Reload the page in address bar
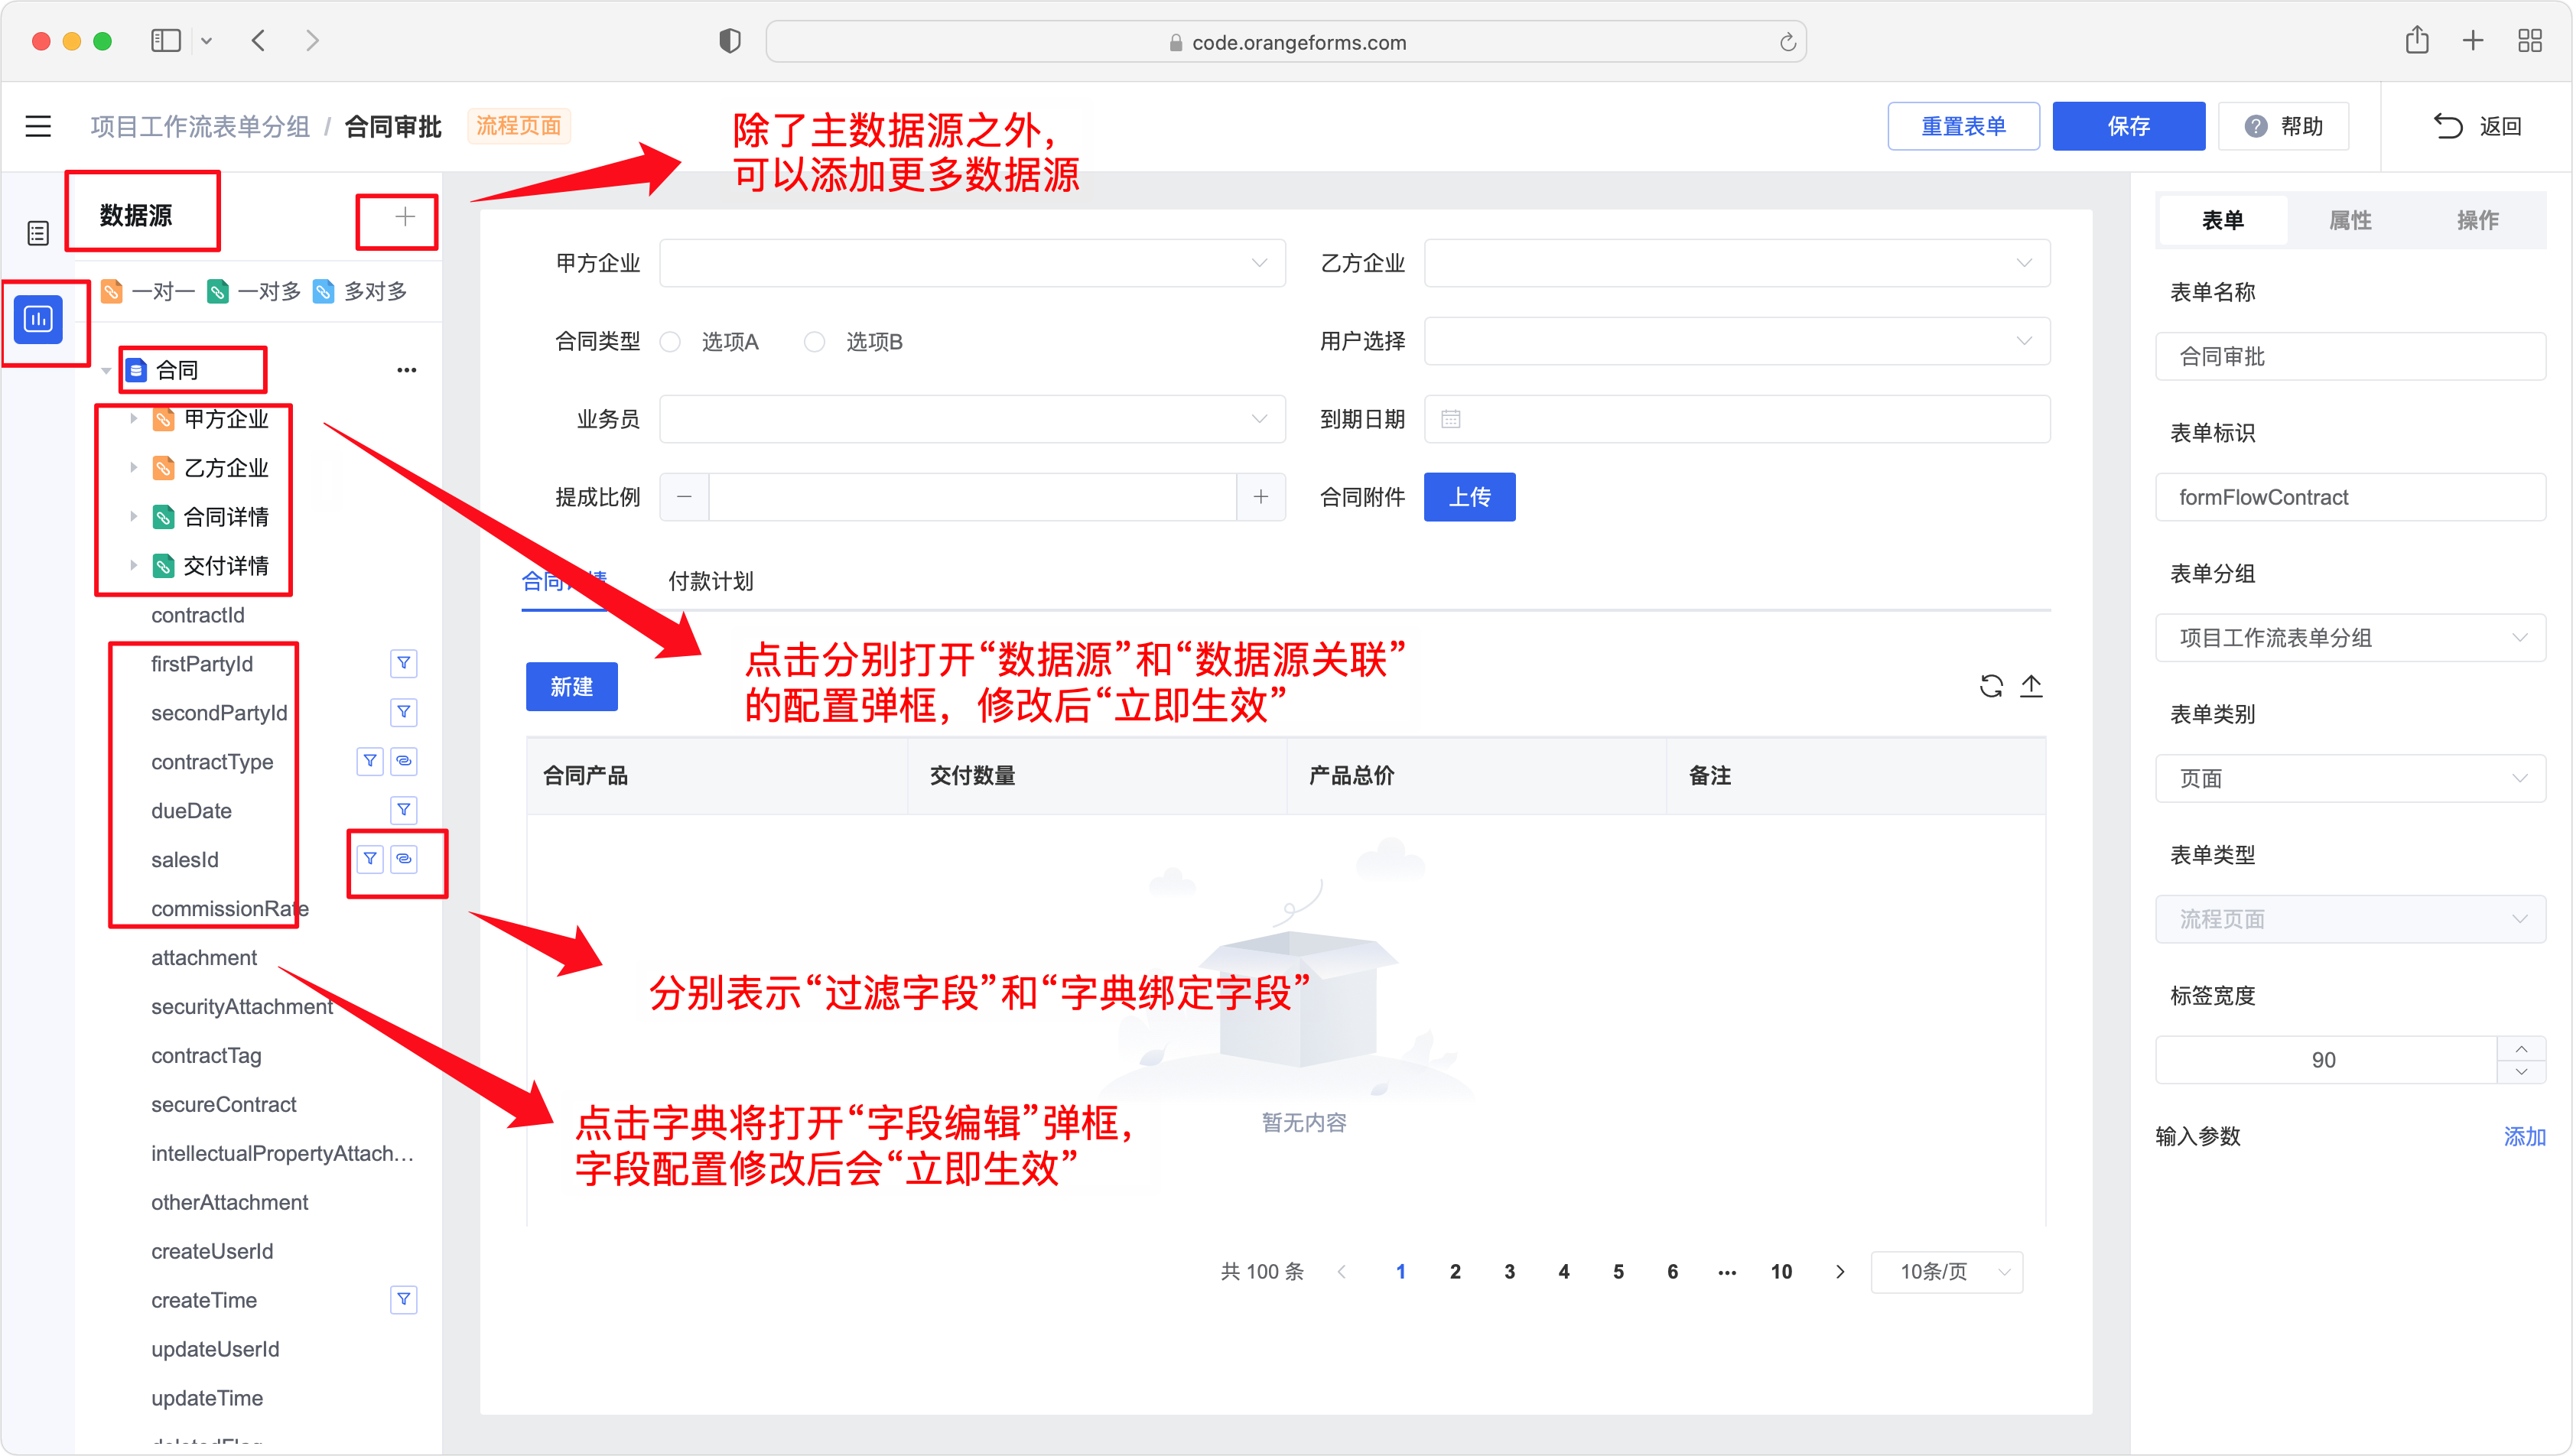This screenshot has width=2573, height=1456. 1788,42
